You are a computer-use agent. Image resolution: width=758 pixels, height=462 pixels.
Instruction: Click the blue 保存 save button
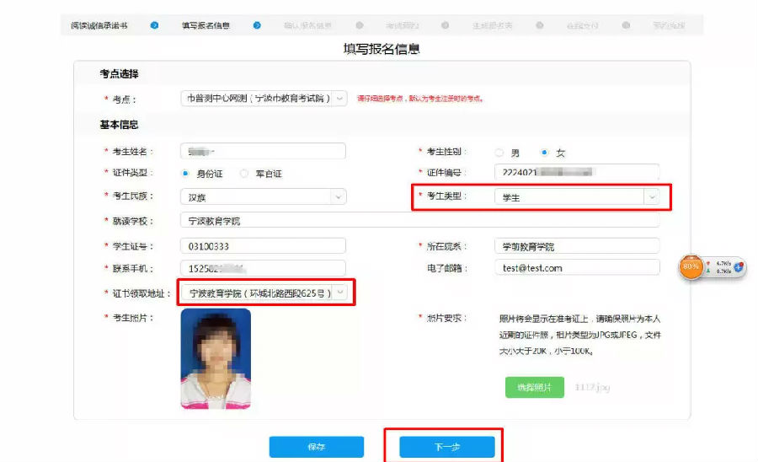coord(316,447)
